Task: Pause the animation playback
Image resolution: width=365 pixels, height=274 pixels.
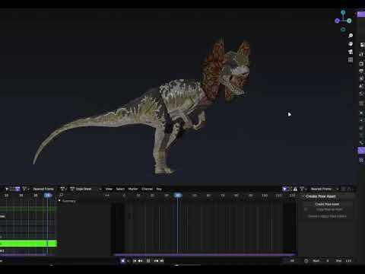Action: 148,260
